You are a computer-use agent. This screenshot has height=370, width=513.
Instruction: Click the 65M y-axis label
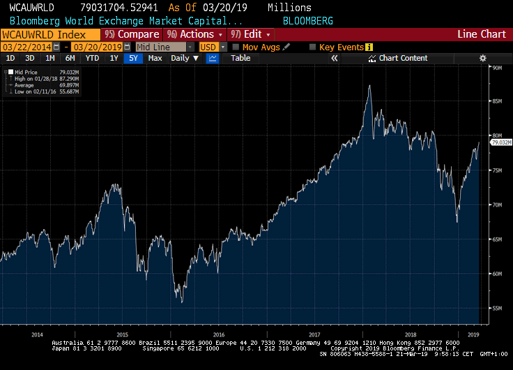pyautogui.click(x=497, y=239)
